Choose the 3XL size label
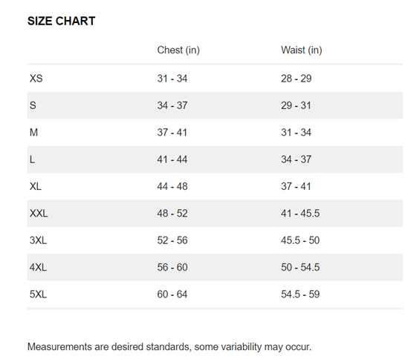The width and height of the screenshot is (411, 359). point(38,240)
